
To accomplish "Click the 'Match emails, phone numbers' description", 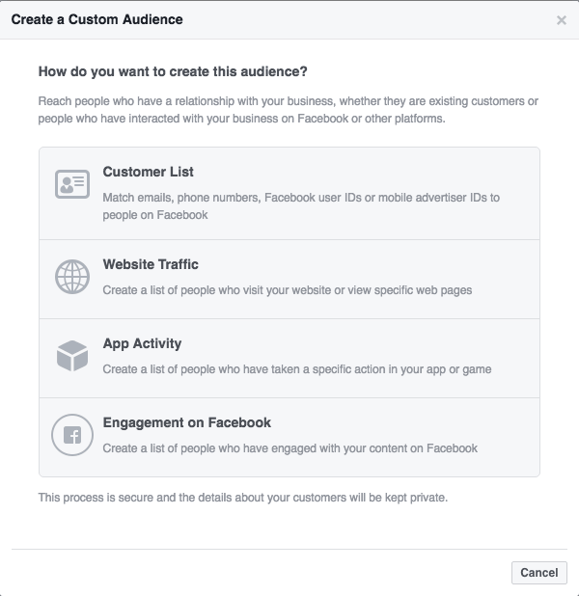I will (x=301, y=198).
